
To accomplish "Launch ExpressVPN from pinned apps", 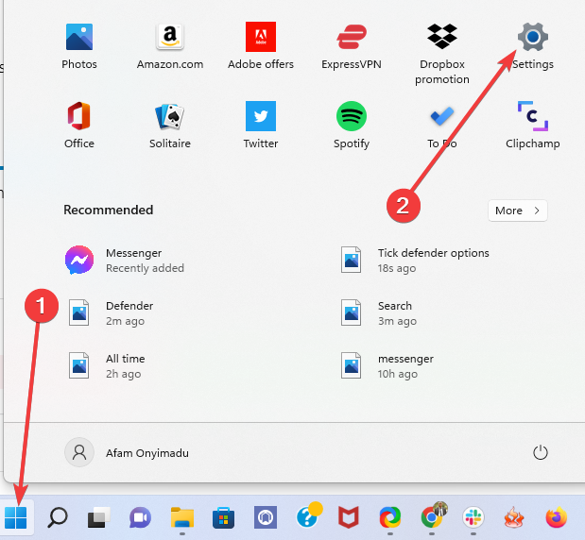I will point(351,46).
